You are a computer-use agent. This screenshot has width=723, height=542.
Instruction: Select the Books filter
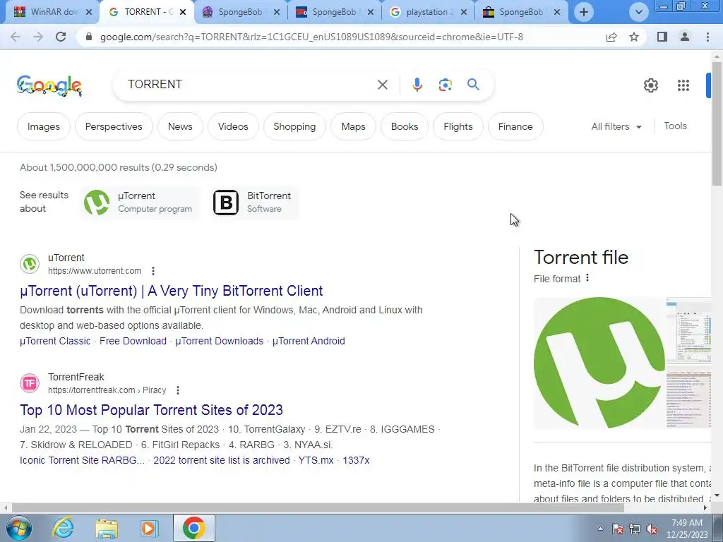pyautogui.click(x=405, y=126)
